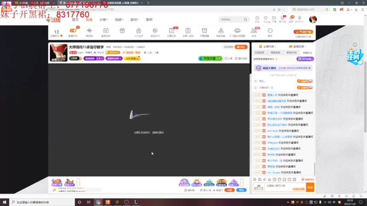Click the streamer avatar thumbnail in room header
This screenshot has height=206, width=367.
tap(59, 53)
